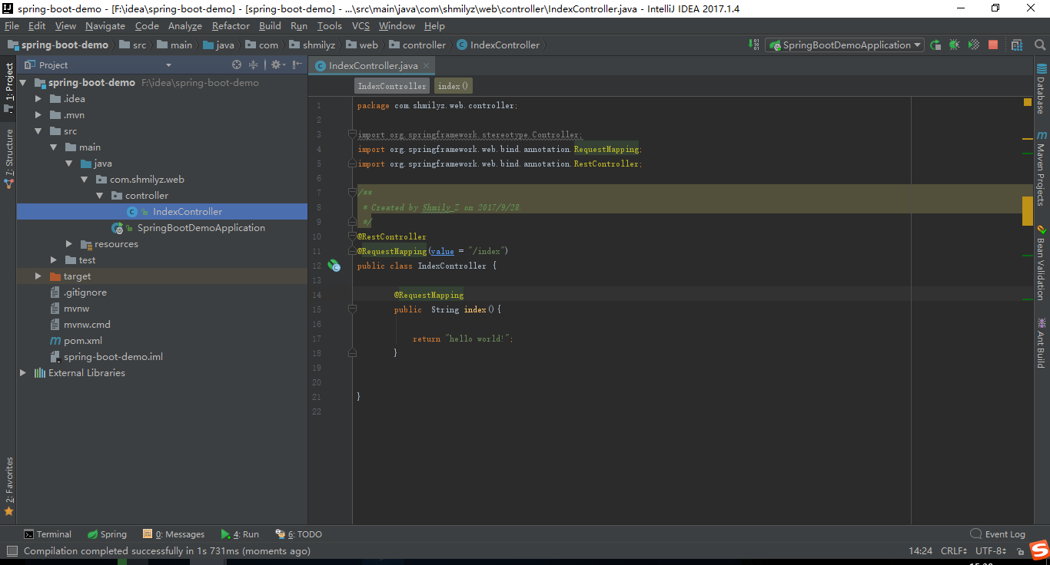Screen dimensions: 1050x565
Task: Run the SpringBootDemoApplication with the Rerun icon
Action: pos(935,45)
